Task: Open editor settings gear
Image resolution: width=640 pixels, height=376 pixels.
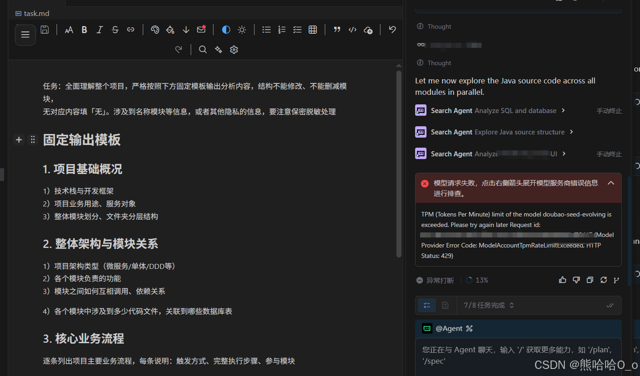Action: [x=234, y=49]
